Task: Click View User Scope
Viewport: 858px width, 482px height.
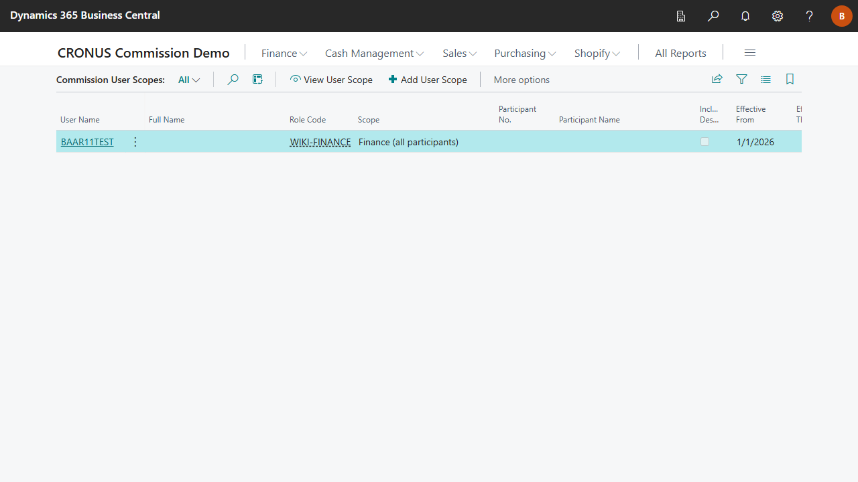Action: point(331,80)
